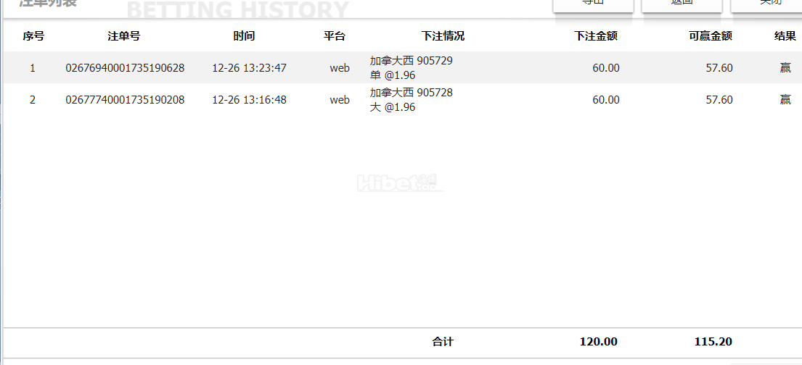Click bet detail 加拿大西 905728
The width and height of the screenshot is (802, 365).
pos(412,93)
